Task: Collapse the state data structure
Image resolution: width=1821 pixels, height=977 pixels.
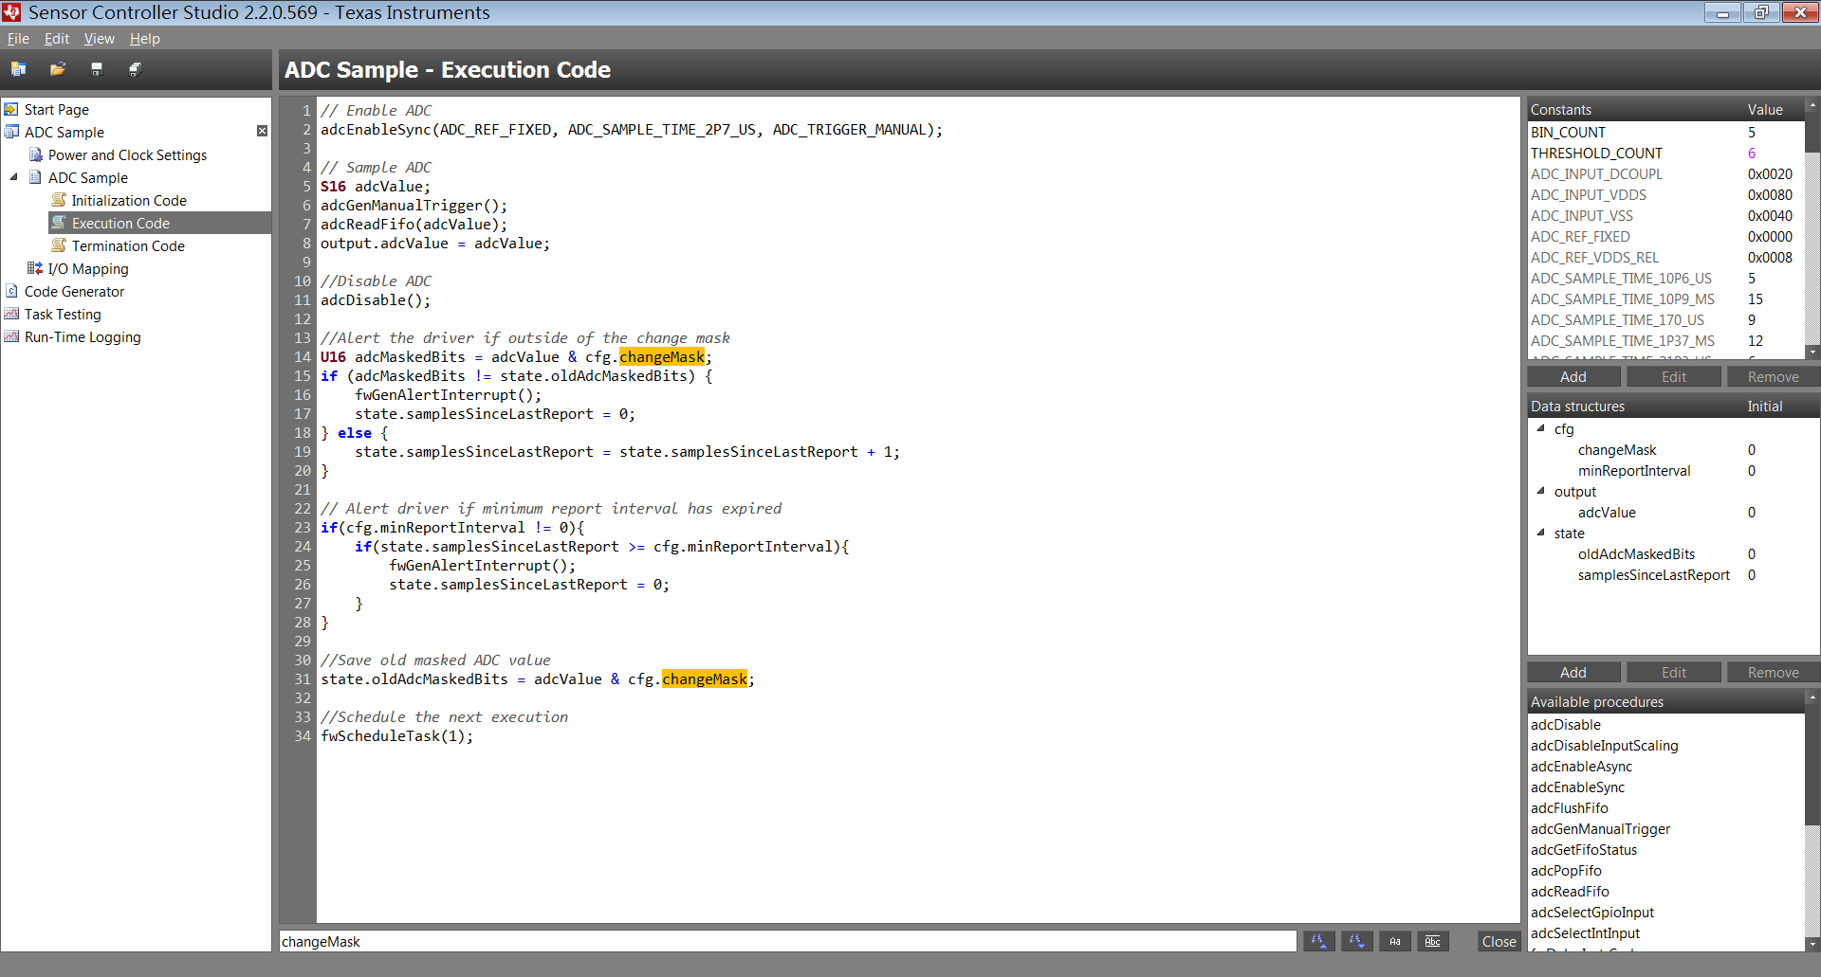Action: tap(1541, 533)
